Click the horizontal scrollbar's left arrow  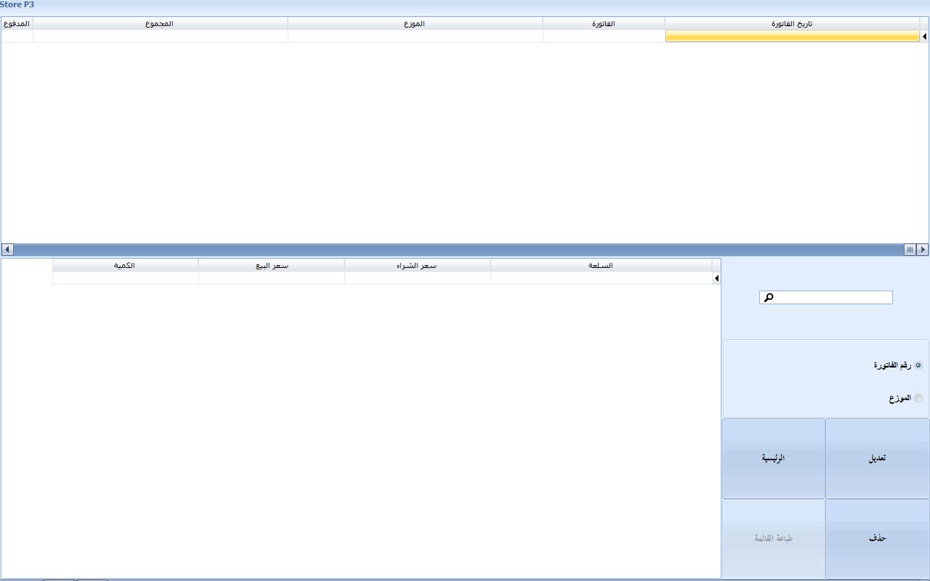[7, 249]
